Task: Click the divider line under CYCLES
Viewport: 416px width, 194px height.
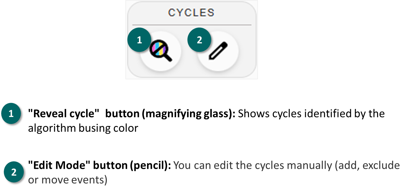Action: click(x=192, y=25)
